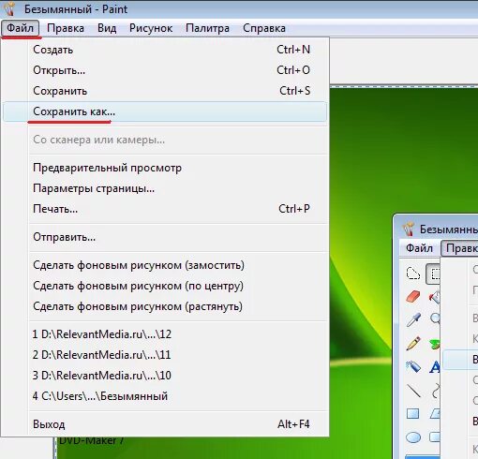The height and width of the screenshot is (459, 478).
Task: Select the Magnifier tool in inner Paint window
Action: [435, 319]
